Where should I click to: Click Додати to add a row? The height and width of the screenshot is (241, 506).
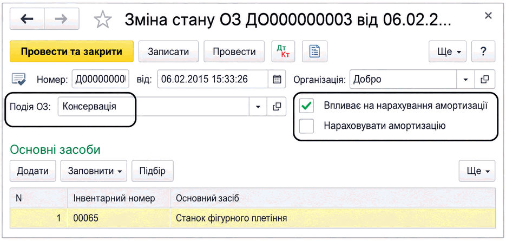33,171
